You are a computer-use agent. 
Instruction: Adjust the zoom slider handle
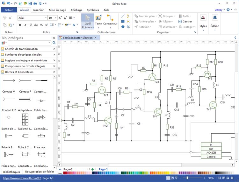point(187,178)
